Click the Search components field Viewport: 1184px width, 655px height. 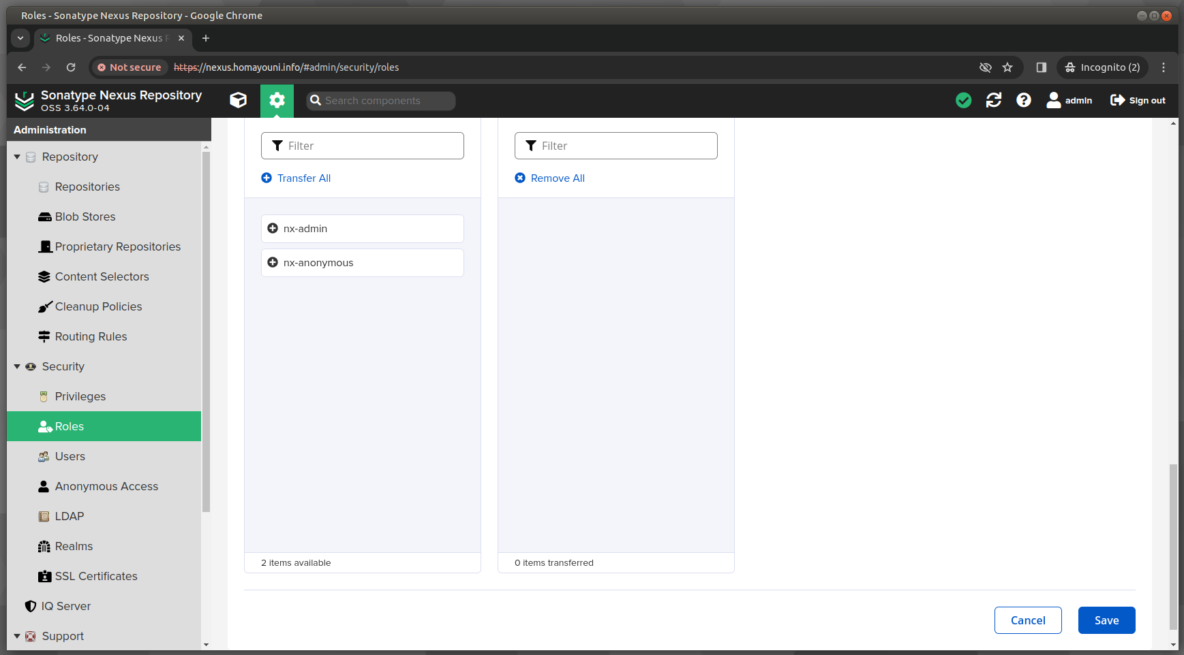click(381, 101)
